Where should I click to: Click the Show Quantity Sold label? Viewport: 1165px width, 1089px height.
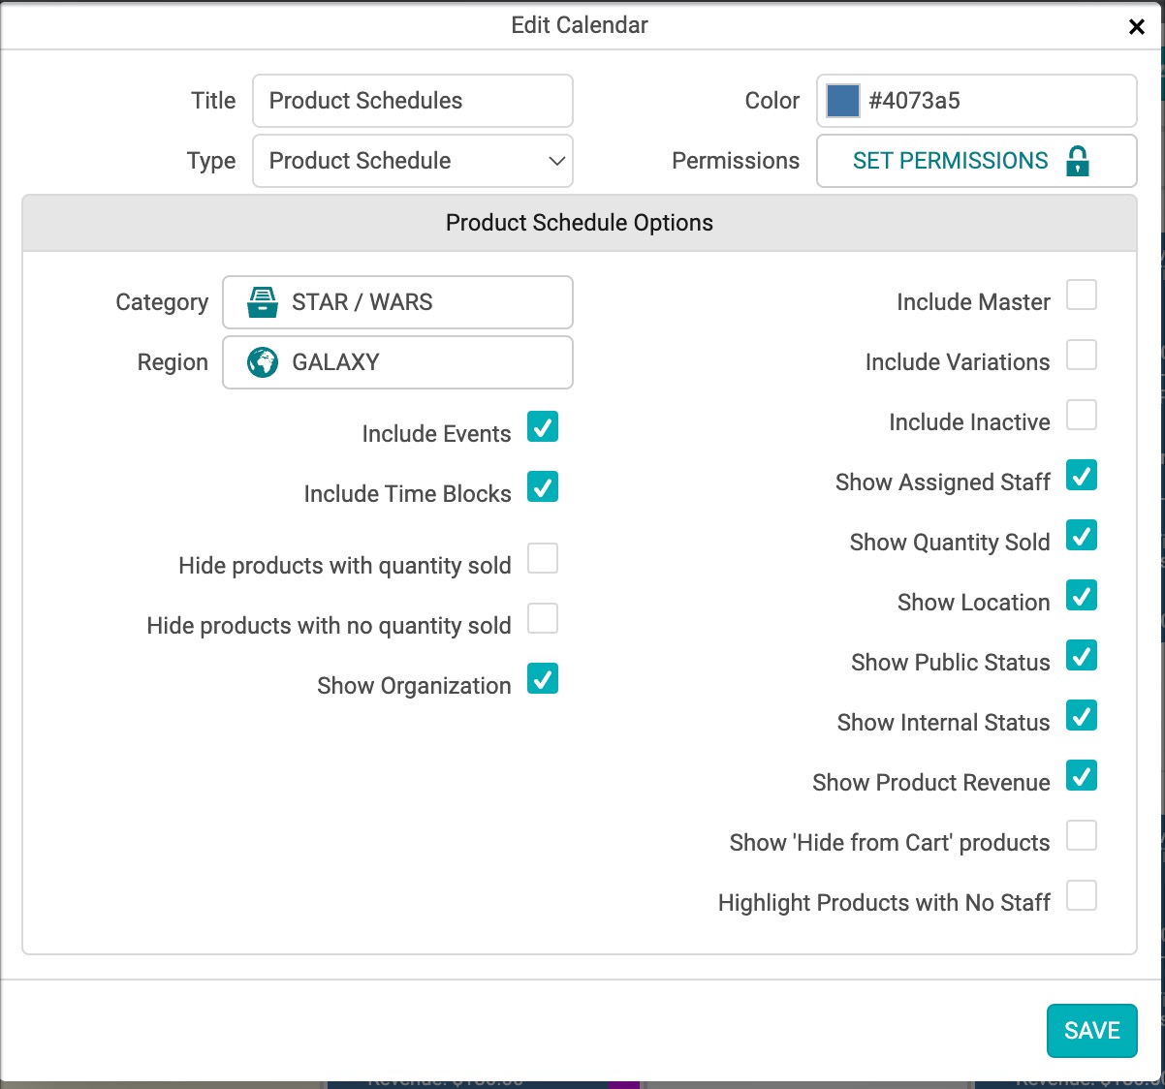pos(950,543)
